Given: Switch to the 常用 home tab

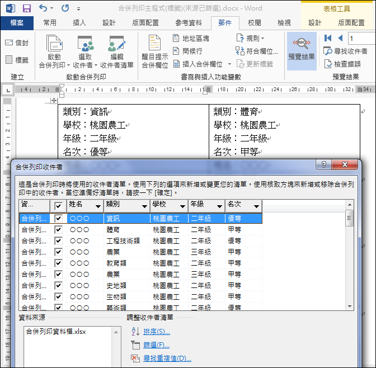Looking at the screenshot, I should pos(50,23).
